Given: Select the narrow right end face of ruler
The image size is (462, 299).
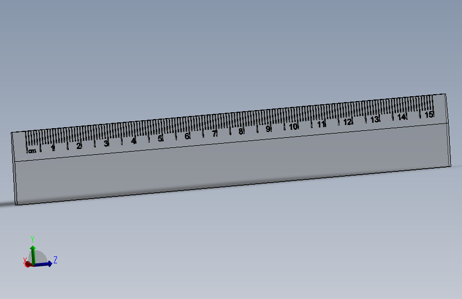Looking at the screenshot, I should coord(448,130).
